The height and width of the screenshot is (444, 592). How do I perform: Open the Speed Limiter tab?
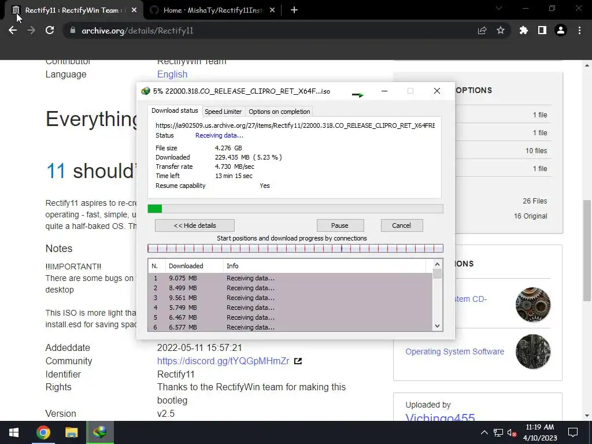click(223, 112)
